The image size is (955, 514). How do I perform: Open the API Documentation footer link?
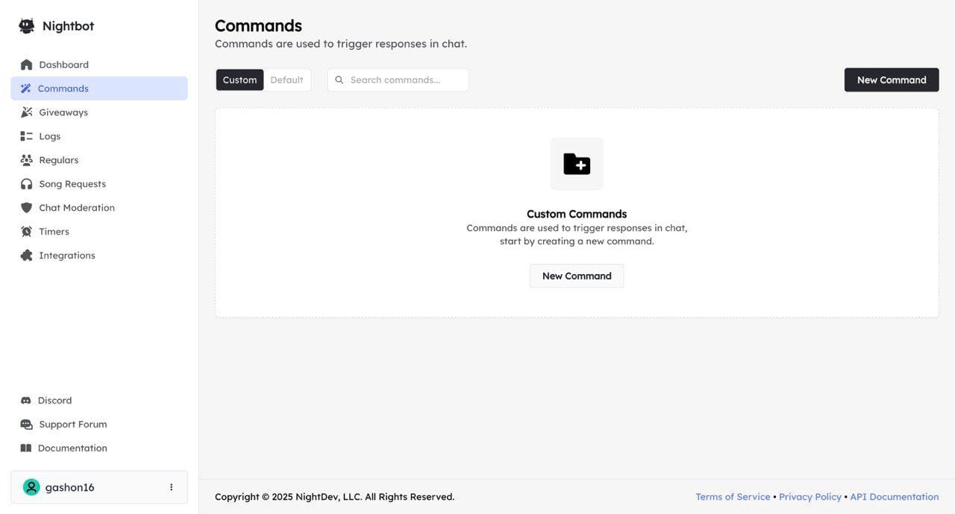point(894,497)
